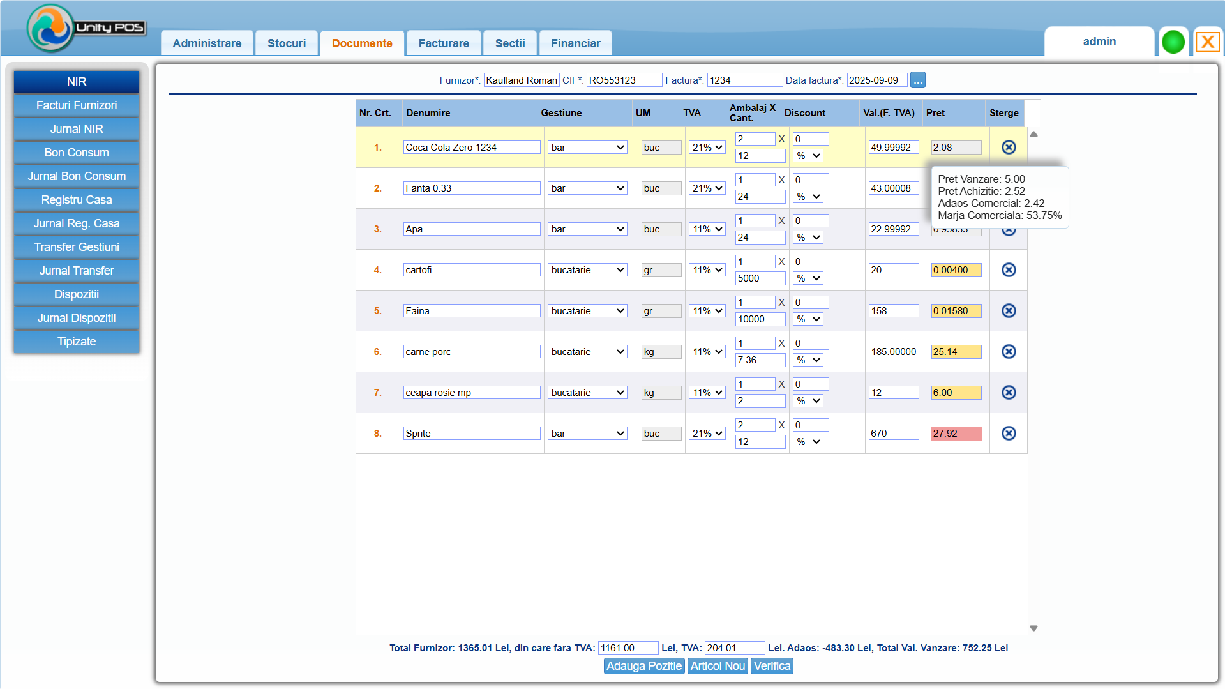
Task: Switch to the Stocuri tab
Action: 287,43
